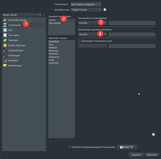
Task: Click the minus icon below the layouts list
Action: (56, 142)
